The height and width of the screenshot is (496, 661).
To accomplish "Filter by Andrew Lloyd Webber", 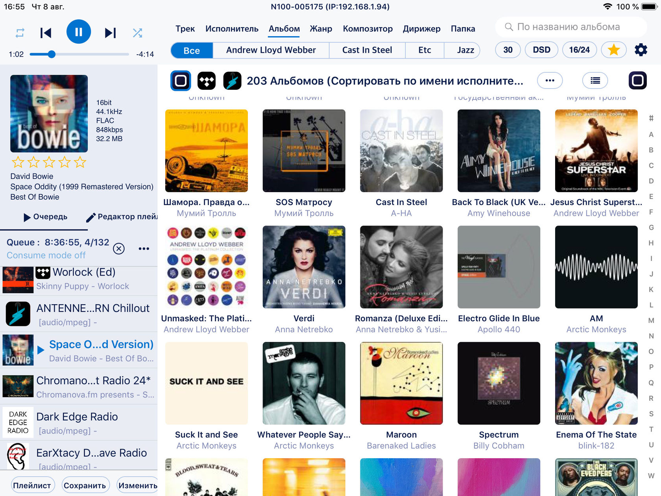I will click(x=271, y=50).
